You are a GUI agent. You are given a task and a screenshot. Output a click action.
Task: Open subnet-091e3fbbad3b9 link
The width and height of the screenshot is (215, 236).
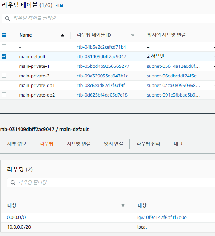(173, 95)
